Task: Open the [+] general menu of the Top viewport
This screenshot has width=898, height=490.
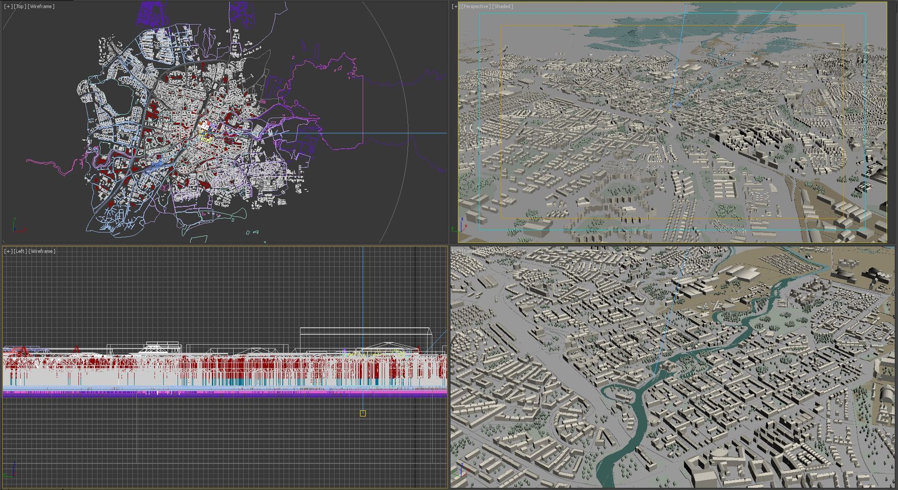Action: [x=8, y=7]
